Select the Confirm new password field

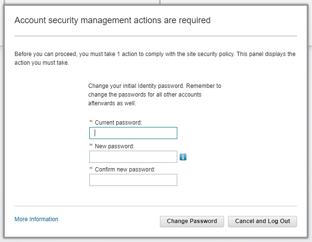pos(133,180)
